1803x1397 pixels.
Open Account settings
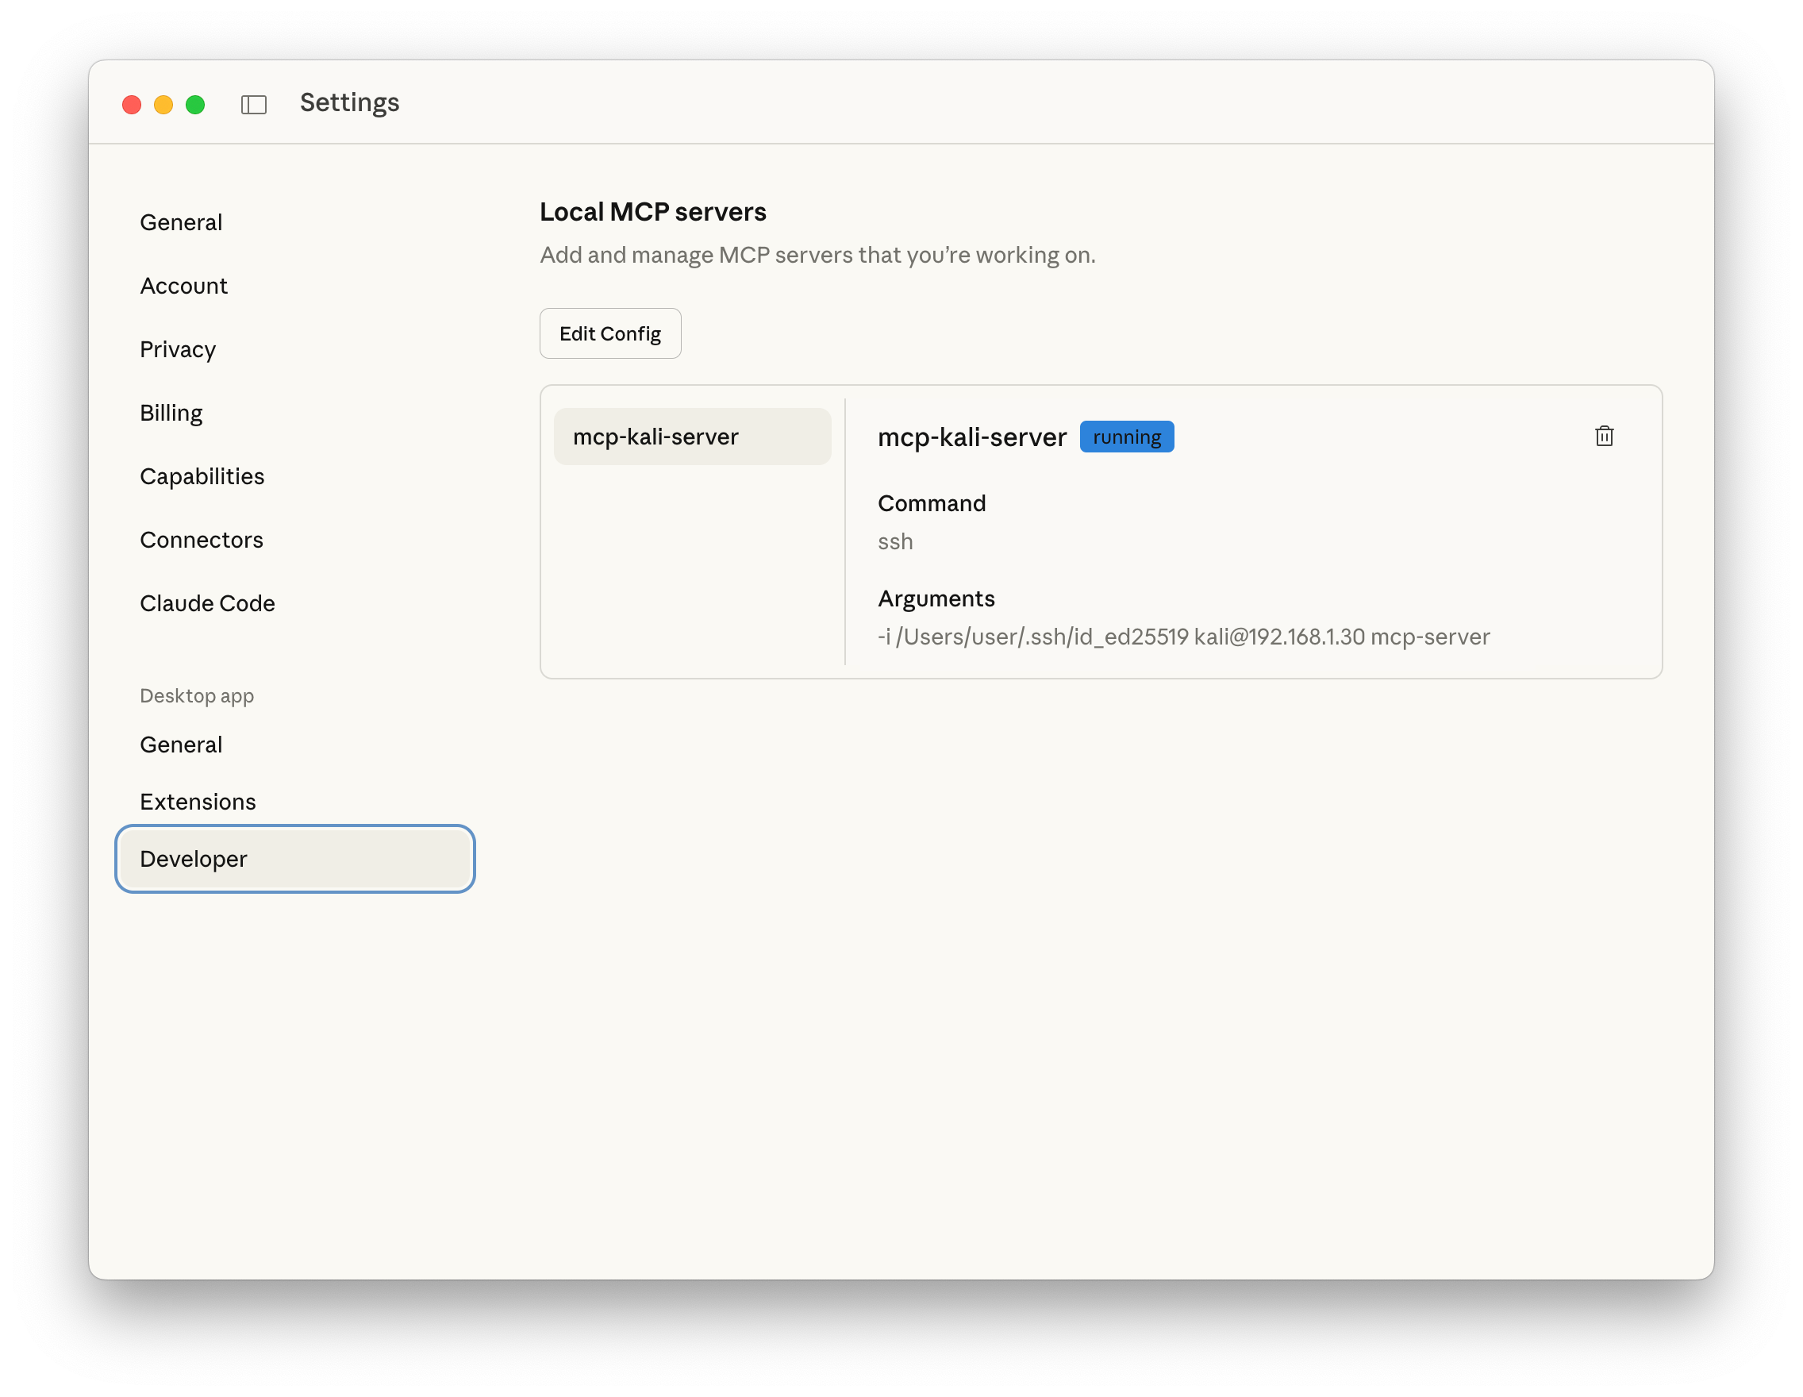click(x=184, y=286)
